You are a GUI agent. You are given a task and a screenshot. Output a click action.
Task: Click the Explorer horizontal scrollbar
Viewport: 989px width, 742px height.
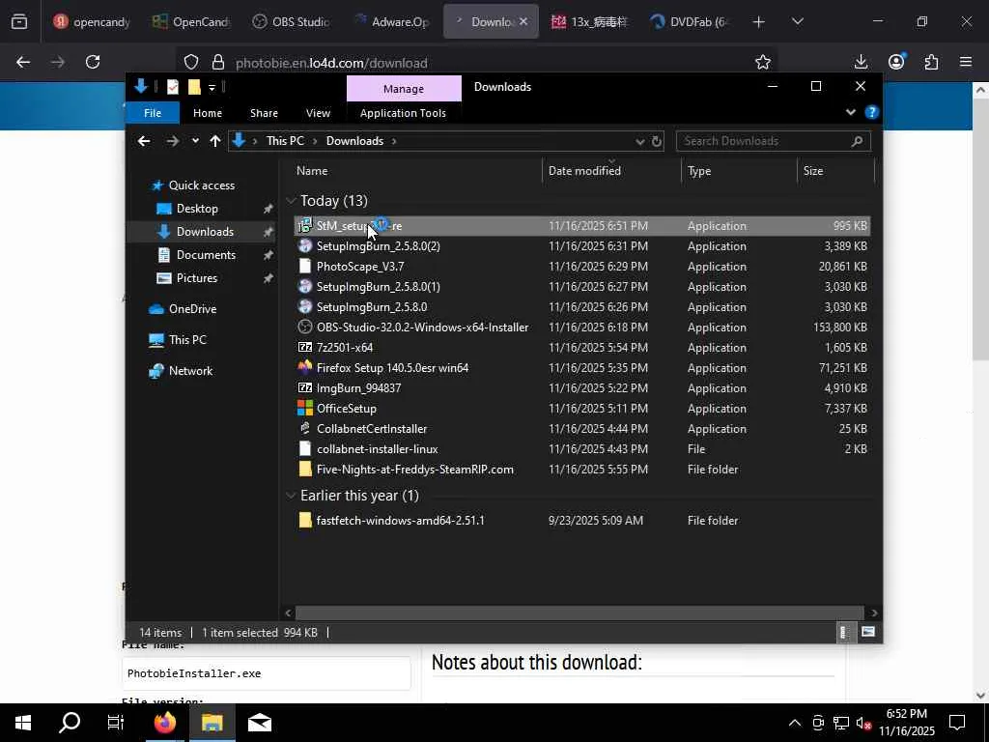coord(579,613)
